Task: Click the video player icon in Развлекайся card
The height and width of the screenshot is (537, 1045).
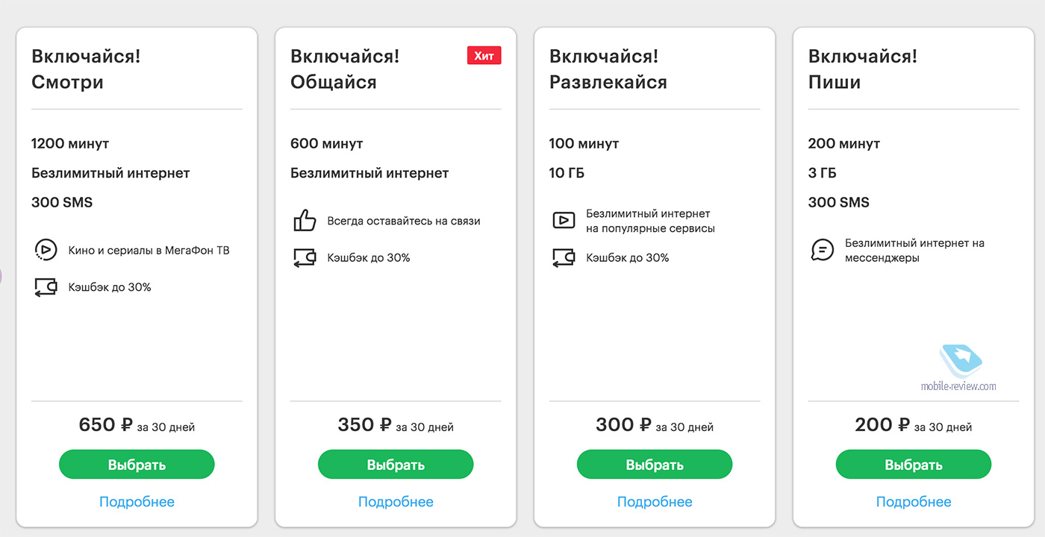Action: 564,221
